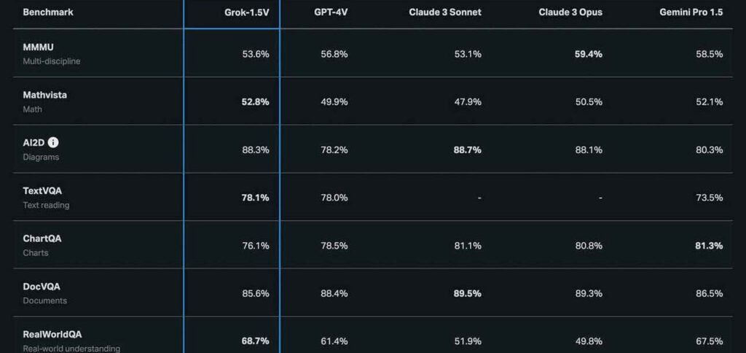Select Claude 3 Sonnet 88.7% AI2D score
This screenshot has width=746, height=353.
click(468, 150)
